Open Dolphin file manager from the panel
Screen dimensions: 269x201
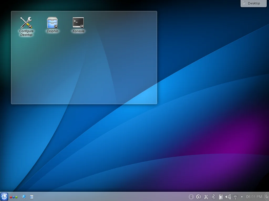click(x=32, y=197)
